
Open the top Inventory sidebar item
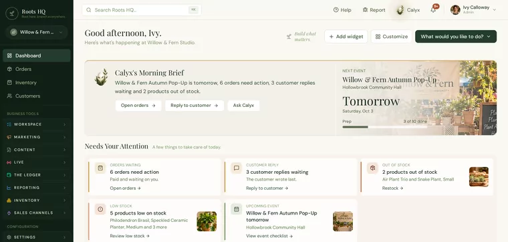pyautogui.click(x=37, y=83)
